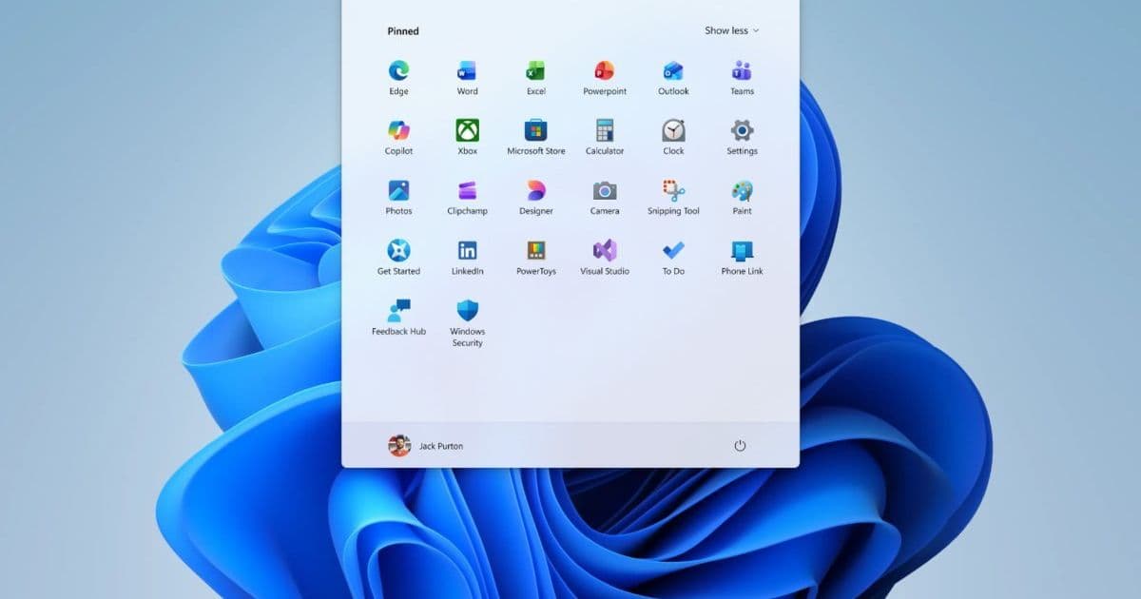Launch the Paint app

pyautogui.click(x=742, y=190)
